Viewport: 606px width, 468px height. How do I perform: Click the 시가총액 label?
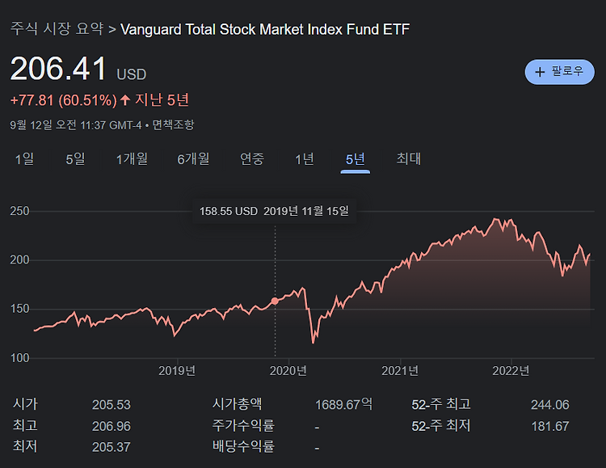(237, 404)
